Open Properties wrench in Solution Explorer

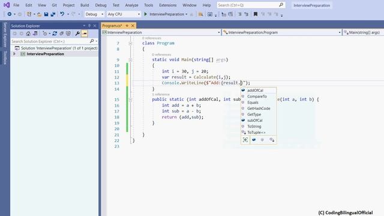point(77,34)
